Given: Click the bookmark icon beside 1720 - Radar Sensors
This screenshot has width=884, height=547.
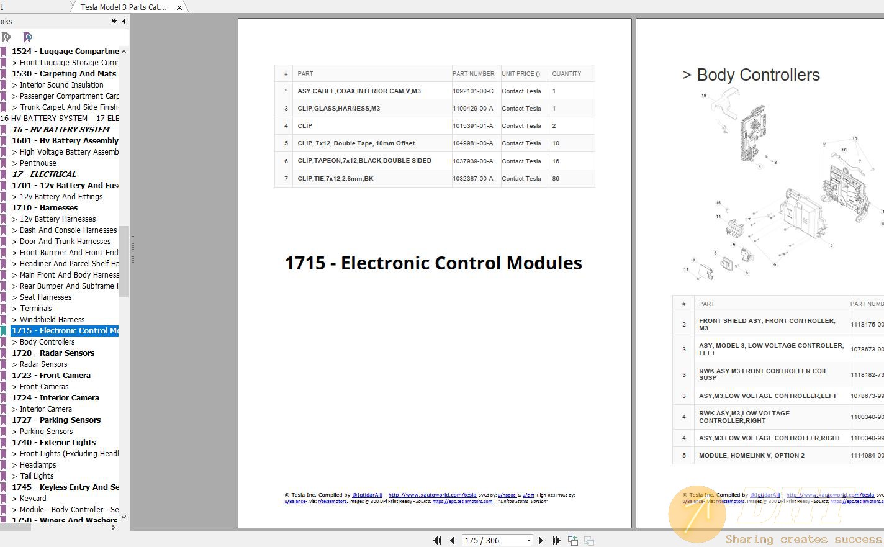Looking at the screenshot, I should (x=3, y=353).
